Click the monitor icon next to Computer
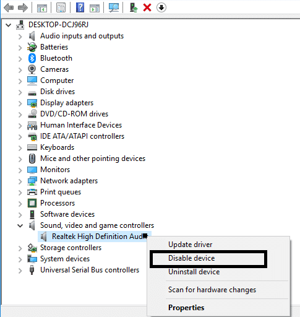This screenshot has height=317, width=300. click(x=32, y=80)
